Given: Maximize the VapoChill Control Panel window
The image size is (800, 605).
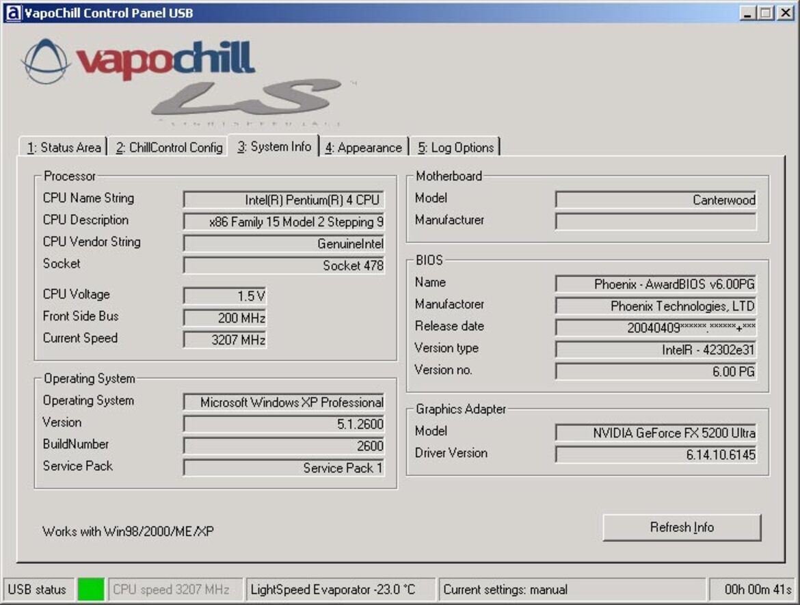Looking at the screenshot, I should 765,13.
